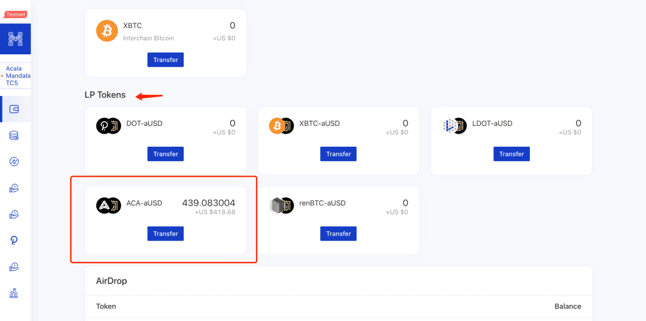The height and width of the screenshot is (321, 646).
Task: Click the XBTC-aUSD label
Action: tap(319, 124)
